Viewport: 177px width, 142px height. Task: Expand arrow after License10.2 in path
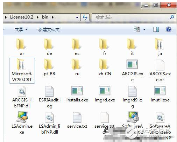[38, 17]
